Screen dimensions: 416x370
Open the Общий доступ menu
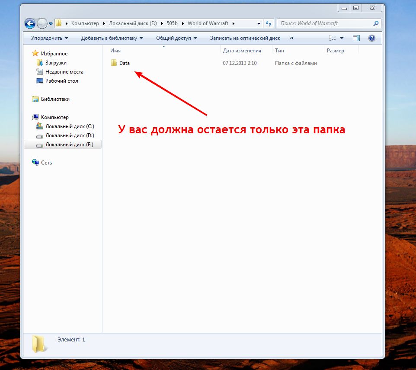176,38
